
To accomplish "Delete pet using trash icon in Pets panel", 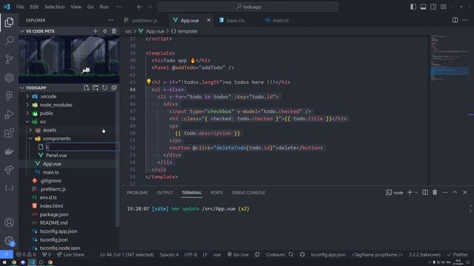I will 114,31.
